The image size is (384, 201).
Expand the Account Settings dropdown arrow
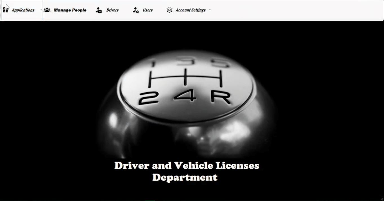click(x=210, y=10)
